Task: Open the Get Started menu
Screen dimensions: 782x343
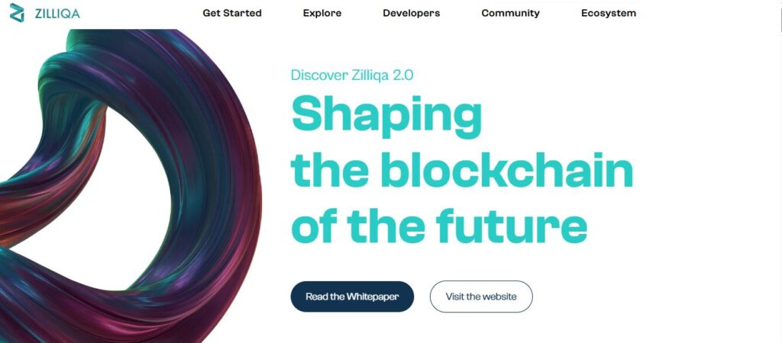Action: point(232,13)
